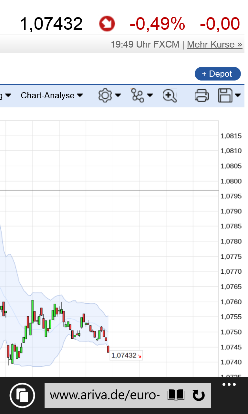Open the chart settings gear icon
Screen dimensions: 248x414
coord(105,95)
